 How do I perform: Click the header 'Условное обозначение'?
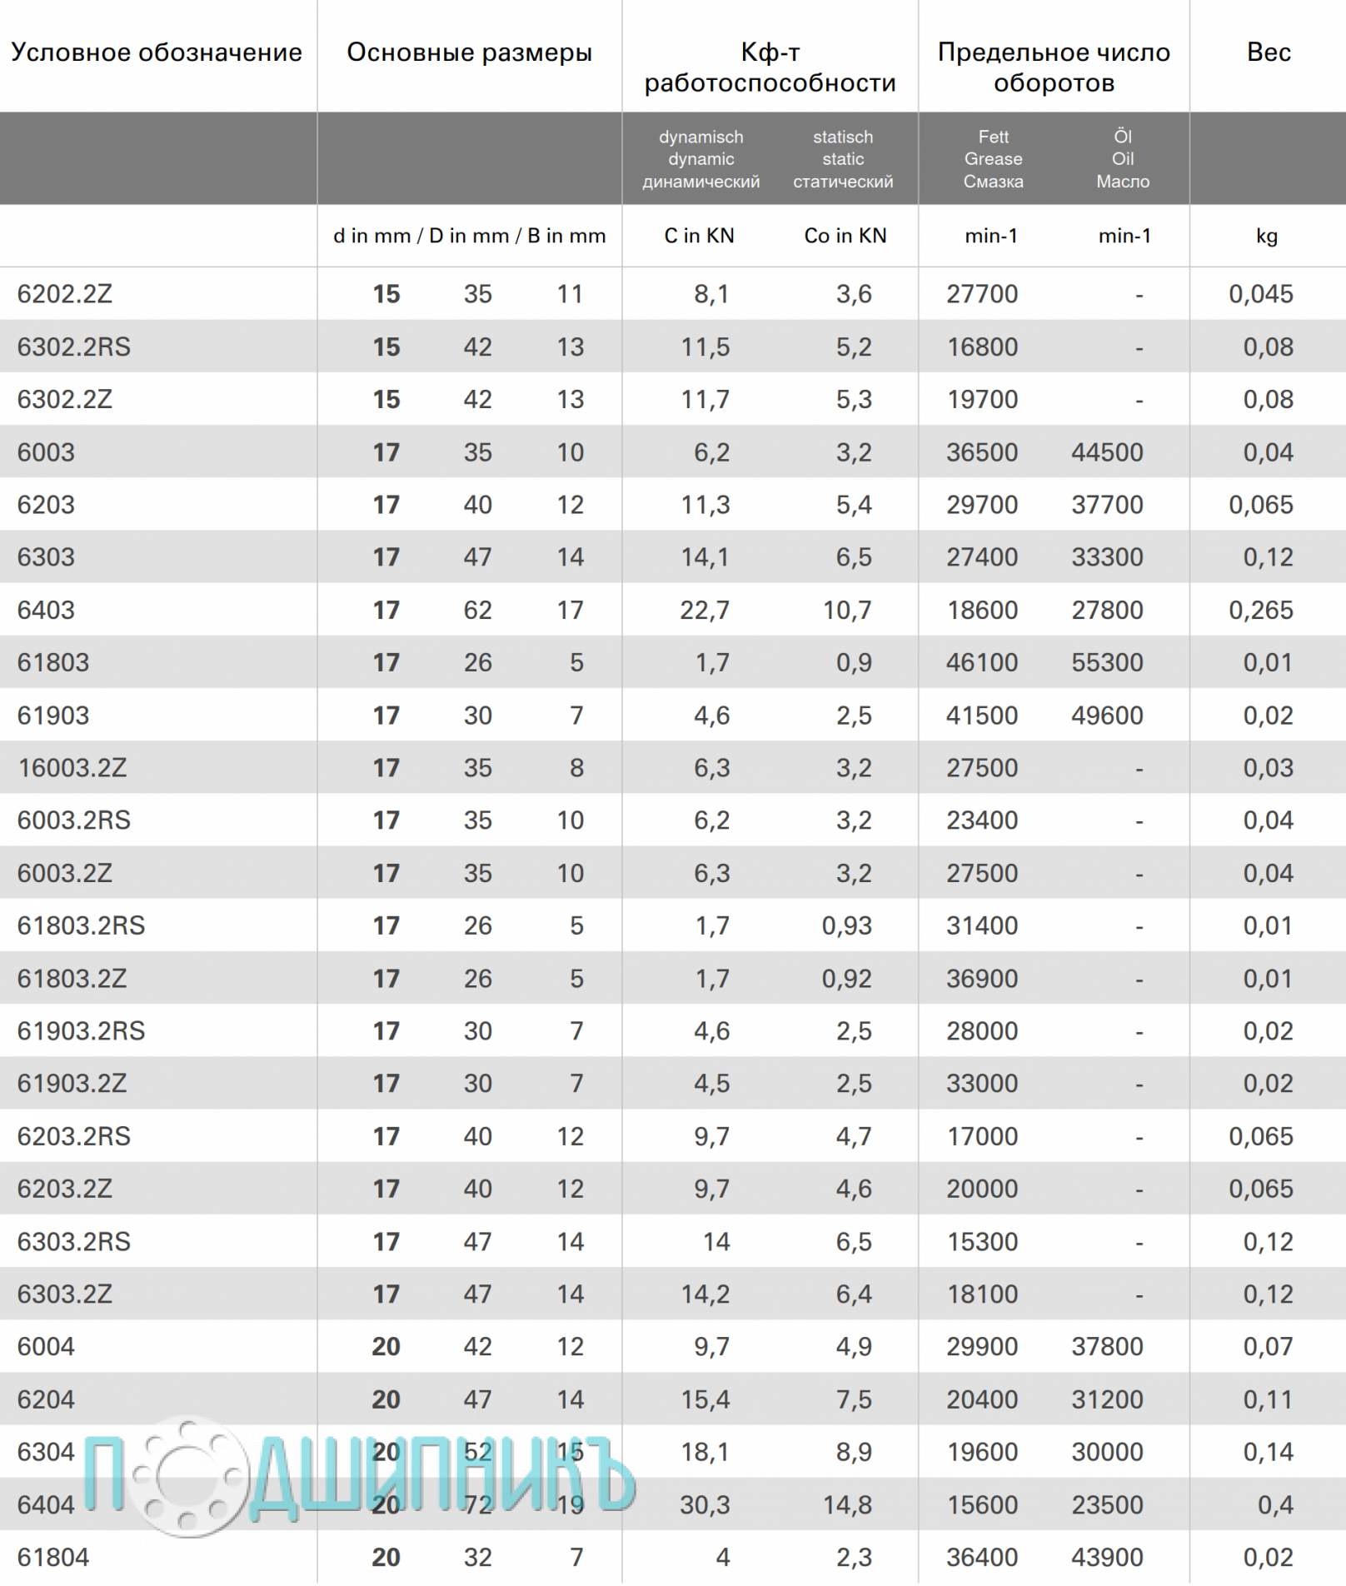pyautogui.click(x=157, y=52)
